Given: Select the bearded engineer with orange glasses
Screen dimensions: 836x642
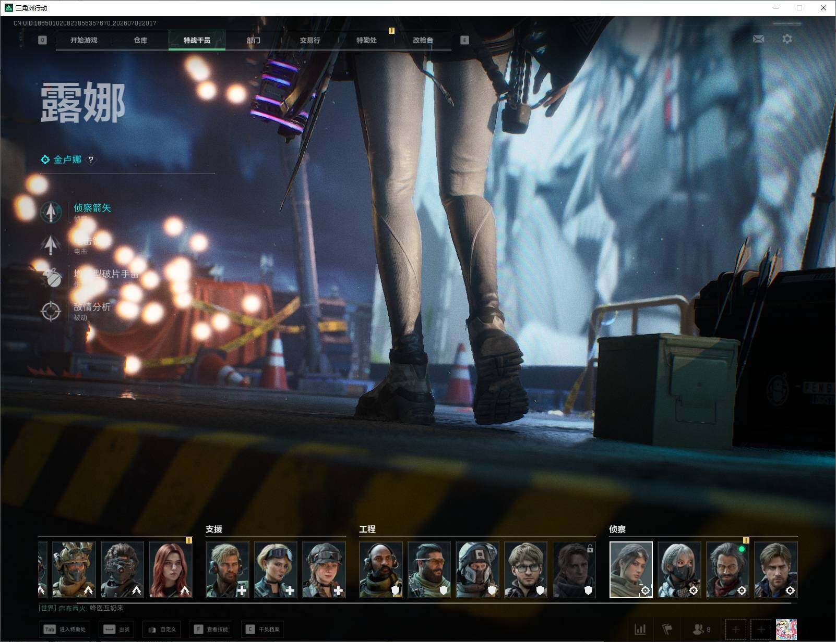Looking at the screenshot, I should 429,570.
